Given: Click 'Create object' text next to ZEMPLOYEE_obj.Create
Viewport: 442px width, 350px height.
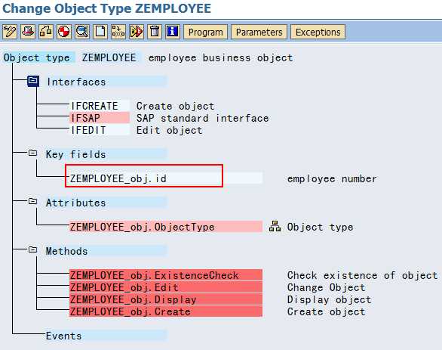Looking at the screenshot, I should tap(326, 311).
